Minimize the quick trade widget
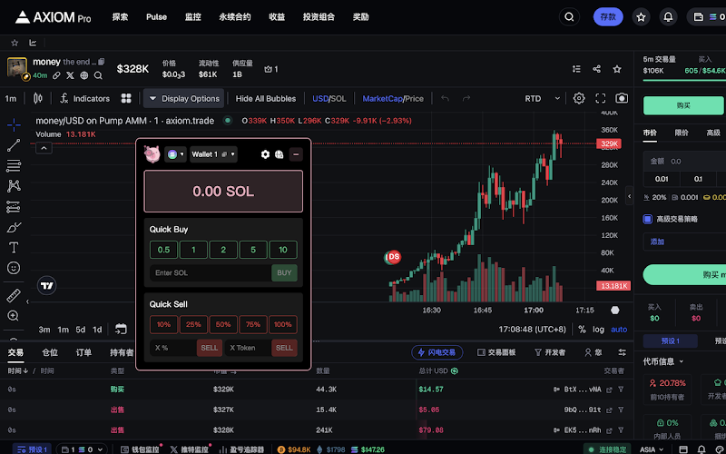726x454 pixels. point(297,154)
